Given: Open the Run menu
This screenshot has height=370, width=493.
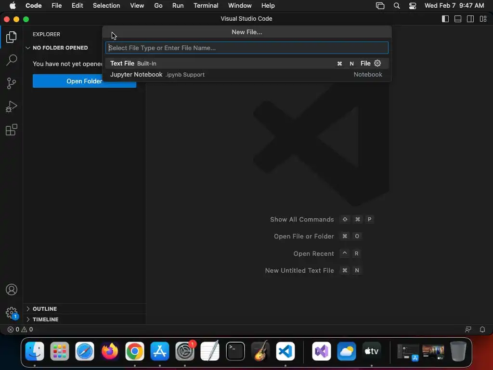Looking at the screenshot, I should tap(178, 6).
